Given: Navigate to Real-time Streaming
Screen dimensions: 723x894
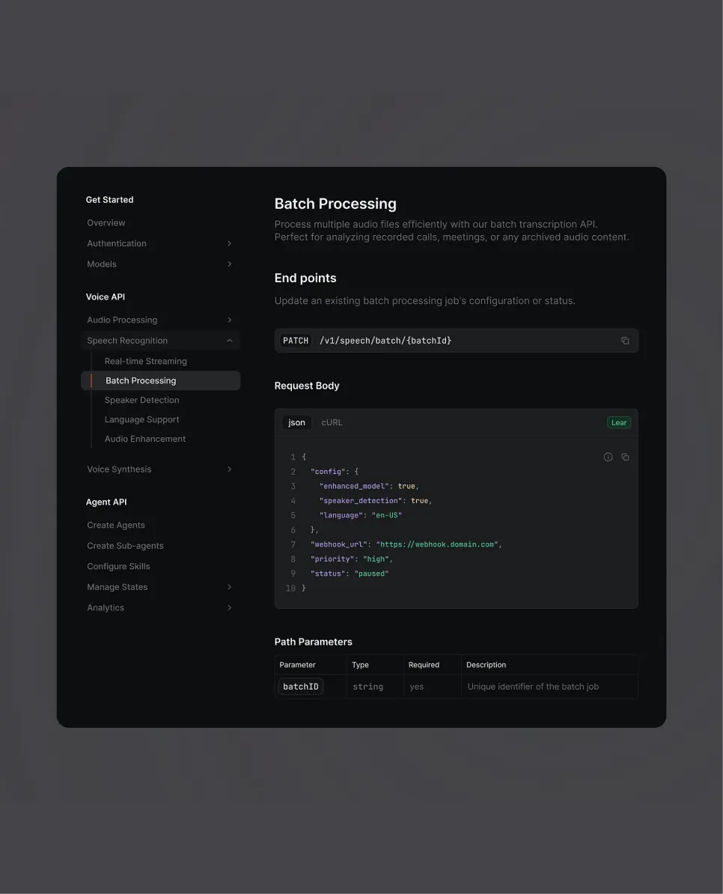Looking at the screenshot, I should (x=145, y=361).
